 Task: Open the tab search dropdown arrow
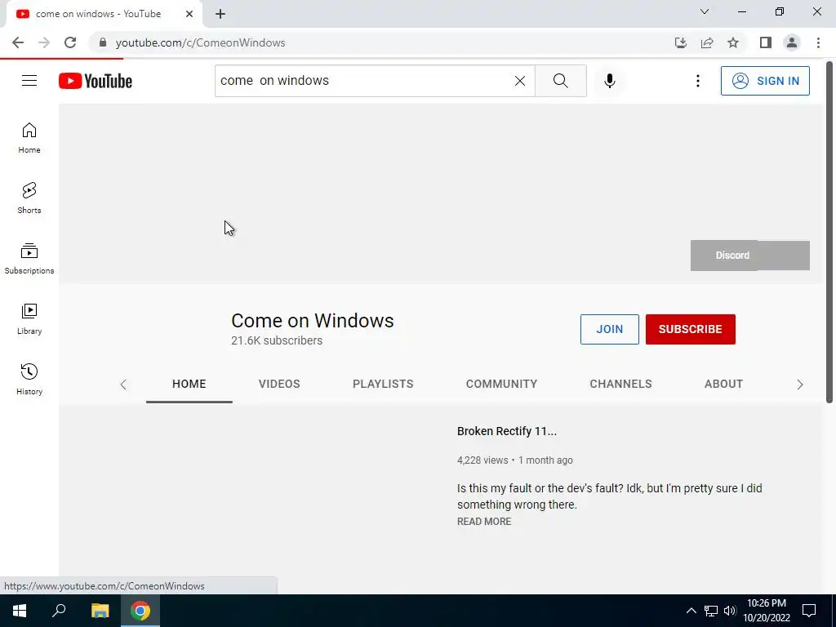[705, 11]
